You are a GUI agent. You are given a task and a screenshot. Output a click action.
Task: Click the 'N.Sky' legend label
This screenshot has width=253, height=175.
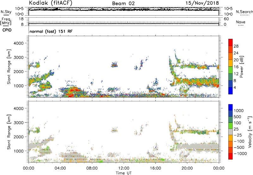[x=6, y=12]
